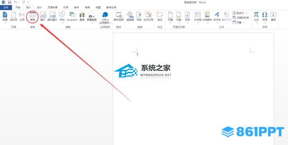Click the Date and Time (日期和时间) button
Image resolution: width=288 pixels, height=145 pixels.
241,18
